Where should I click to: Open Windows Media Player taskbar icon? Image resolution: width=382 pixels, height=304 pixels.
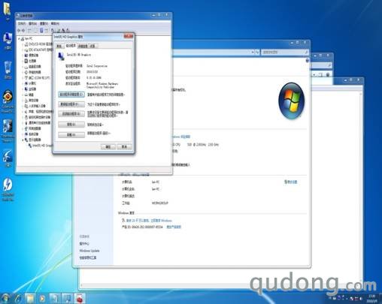click(42, 298)
